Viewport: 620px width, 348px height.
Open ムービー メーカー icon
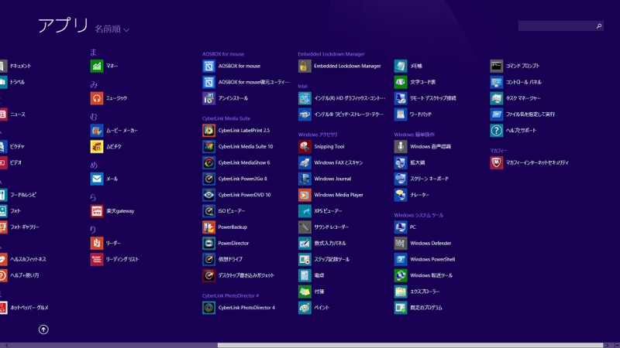(x=96, y=130)
